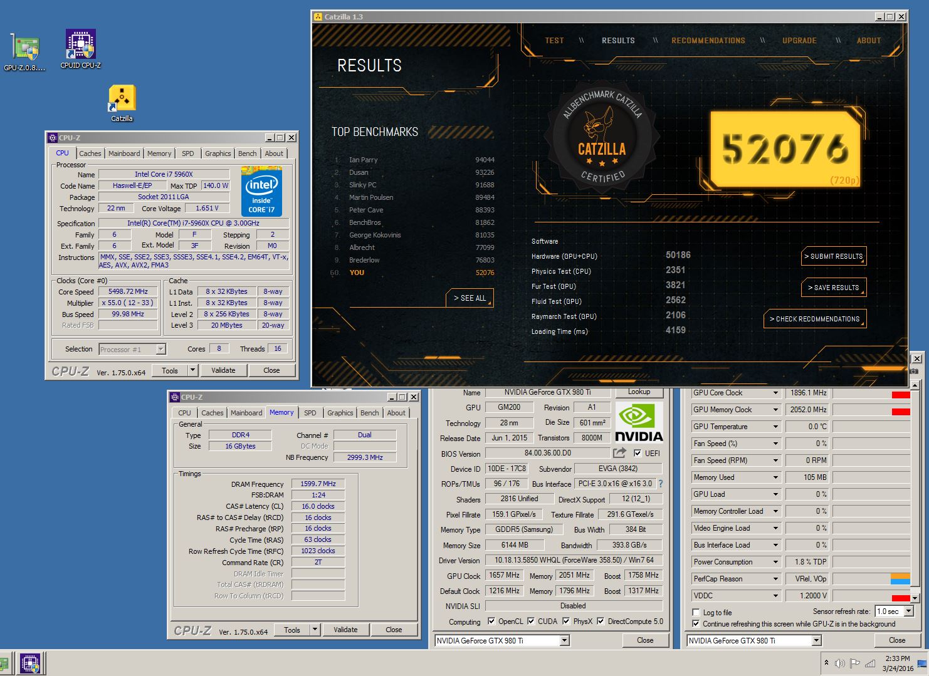Open the GPU selector dropdown in GPU-Z main window
Viewport: 929px width, 676px height.
[x=564, y=640]
